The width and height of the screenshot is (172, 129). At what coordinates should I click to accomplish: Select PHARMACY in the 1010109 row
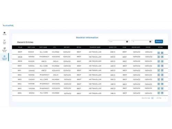pyautogui.click(x=45, y=88)
